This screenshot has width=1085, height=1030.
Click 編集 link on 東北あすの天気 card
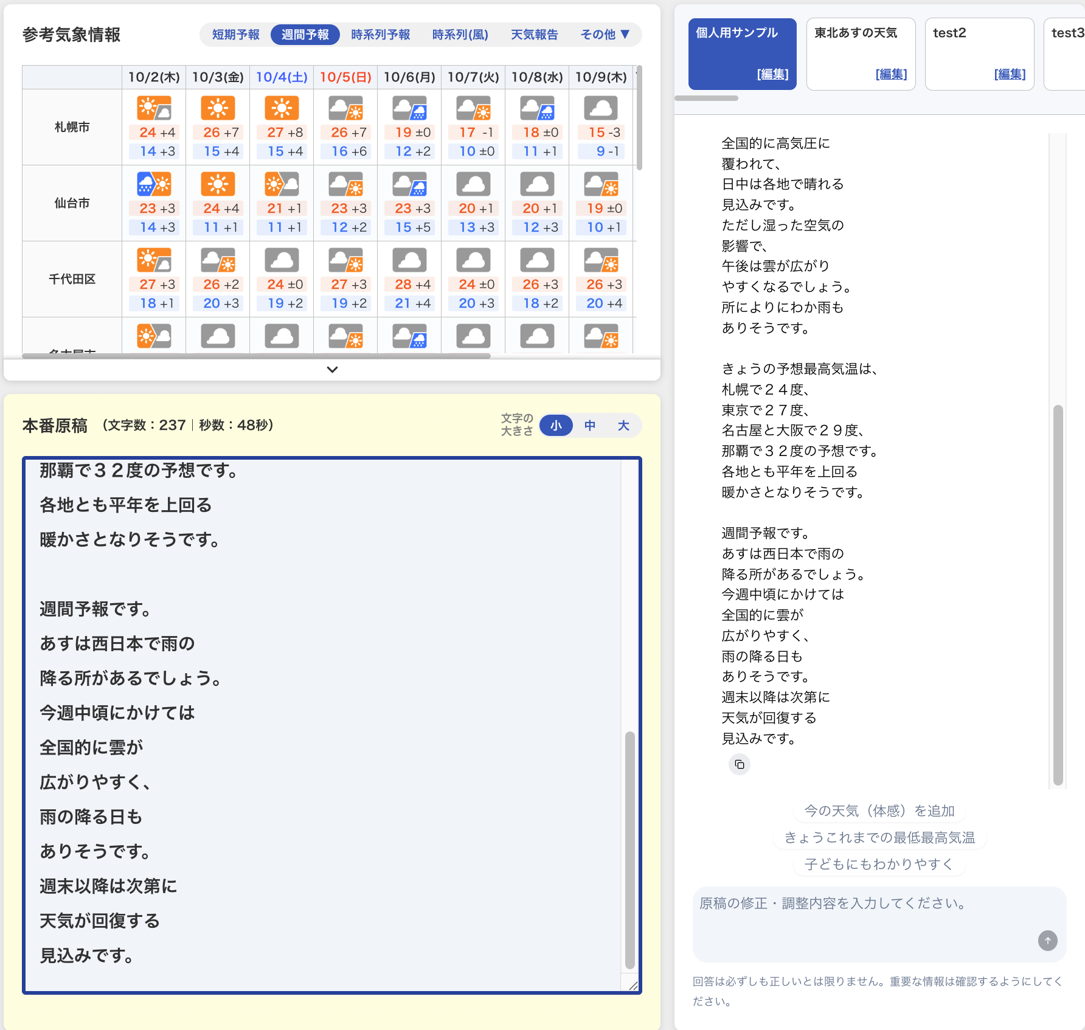(x=891, y=74)
